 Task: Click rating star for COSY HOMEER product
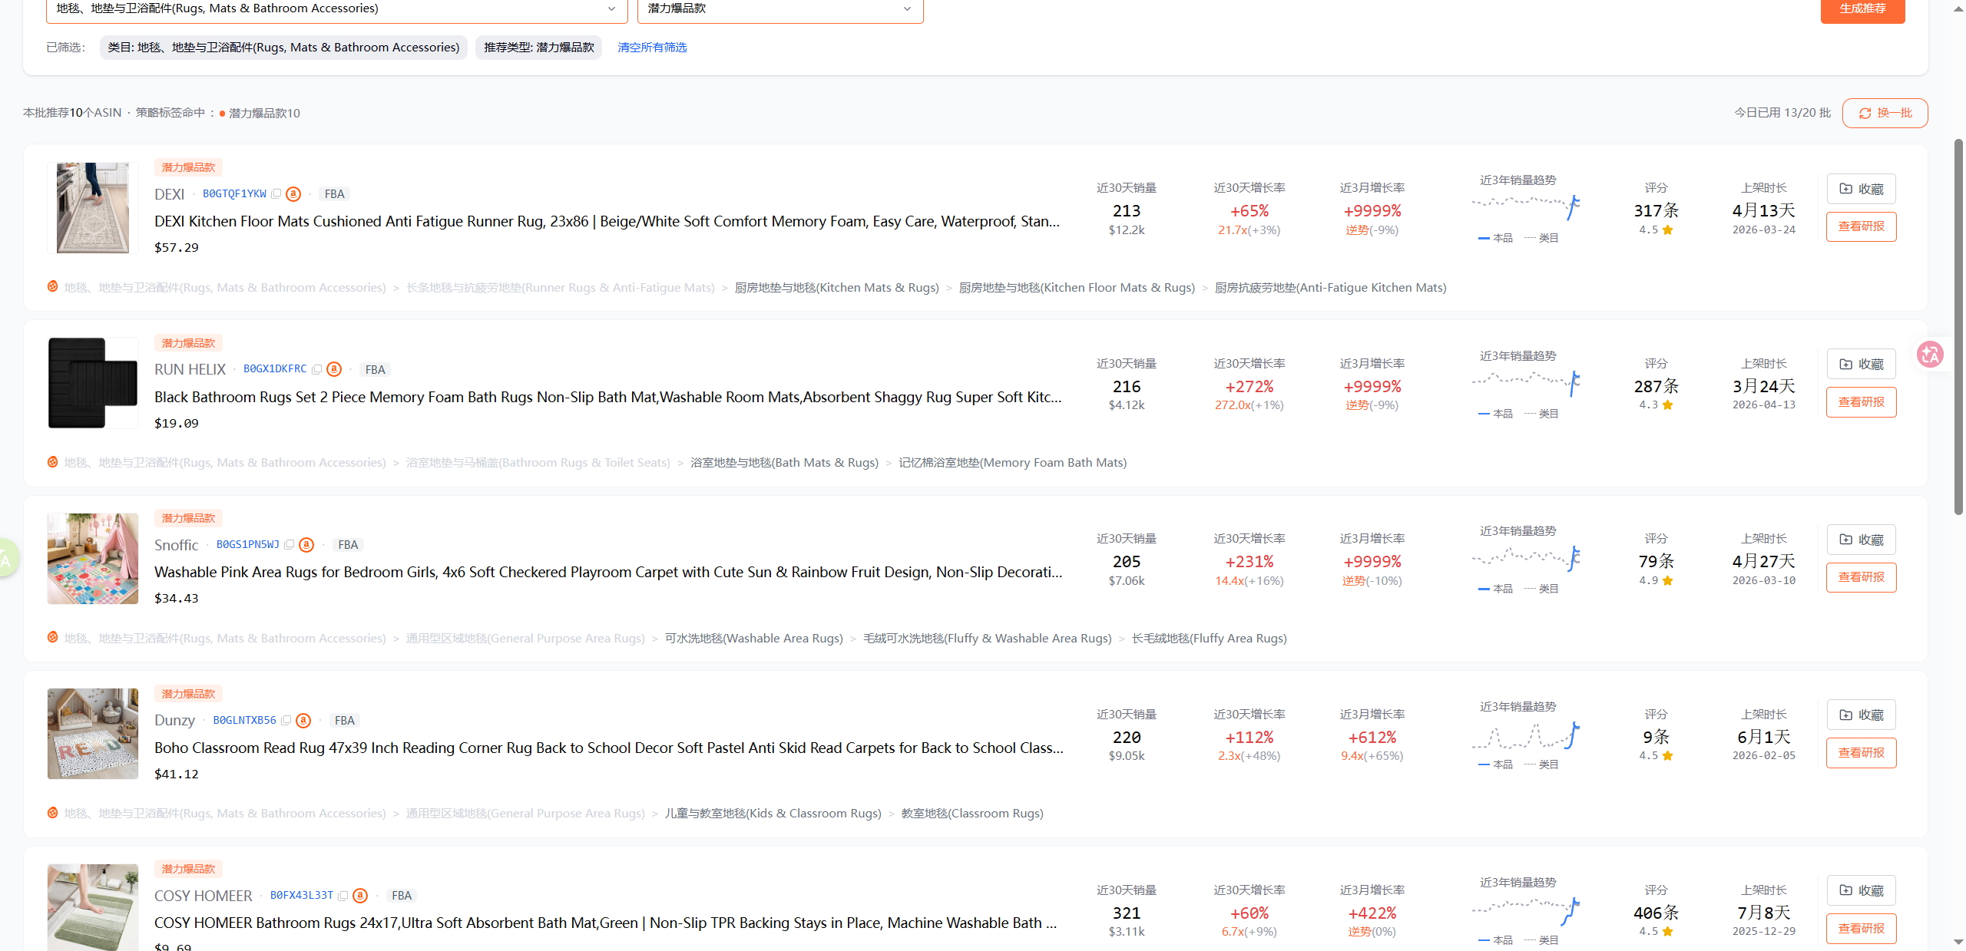pos(1667,931)
